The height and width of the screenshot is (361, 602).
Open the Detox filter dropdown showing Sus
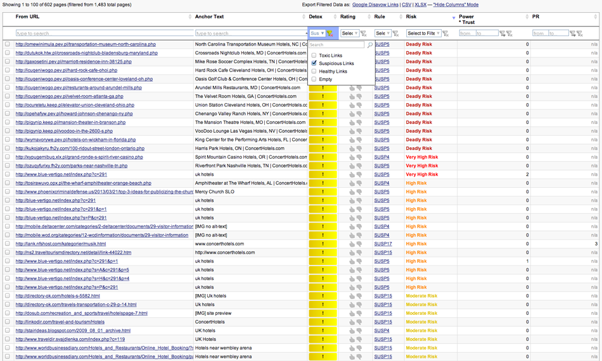coord(317,34)
